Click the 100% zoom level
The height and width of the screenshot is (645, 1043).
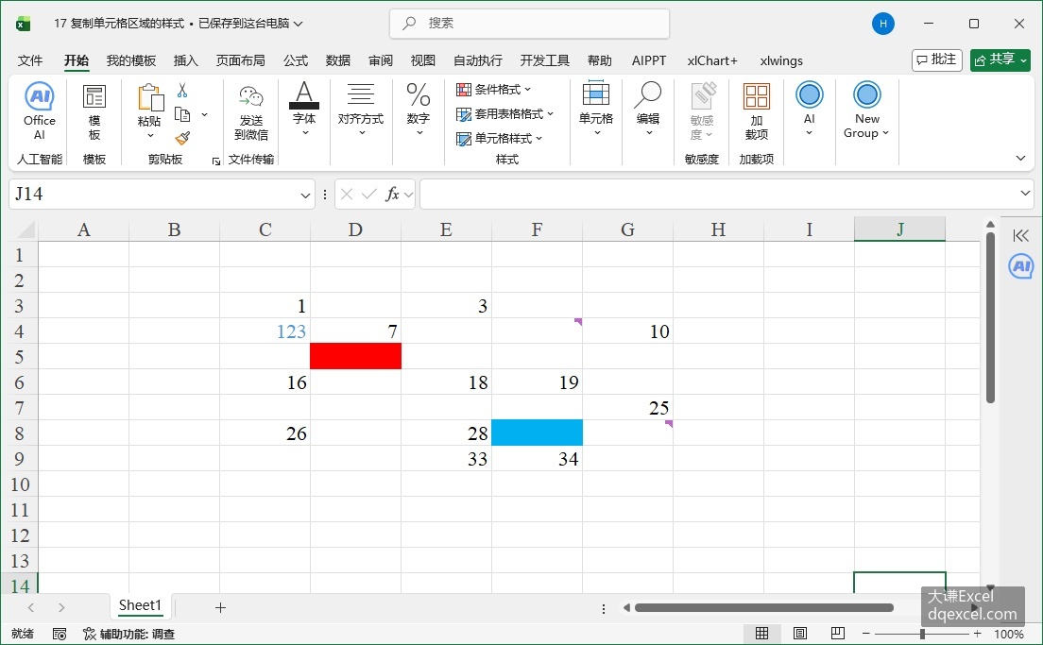click(1008, 634)
